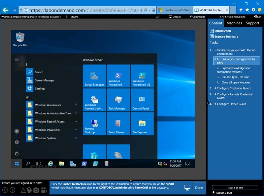Click the clock showing 11:51 AM

(x=175, y=164)
